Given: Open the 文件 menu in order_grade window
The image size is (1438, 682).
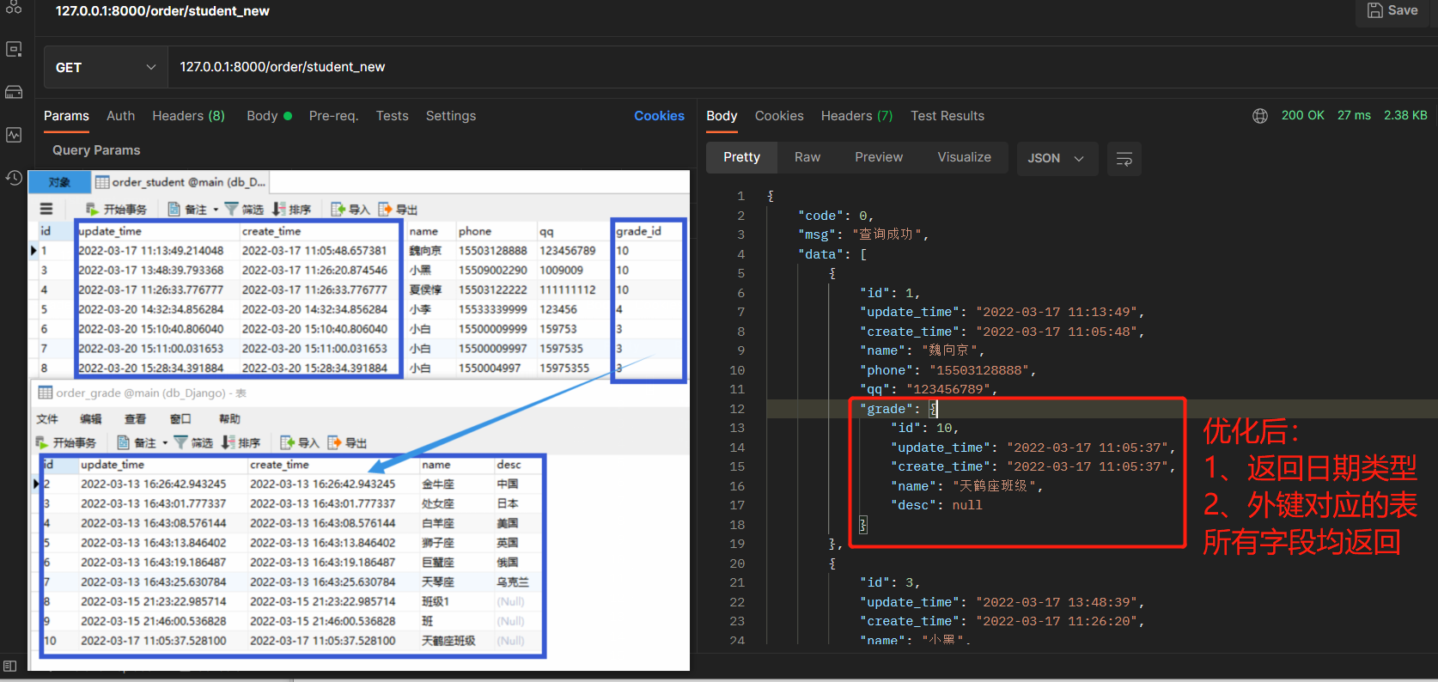Looking at the screenshot, I should (x=47, y=419).
